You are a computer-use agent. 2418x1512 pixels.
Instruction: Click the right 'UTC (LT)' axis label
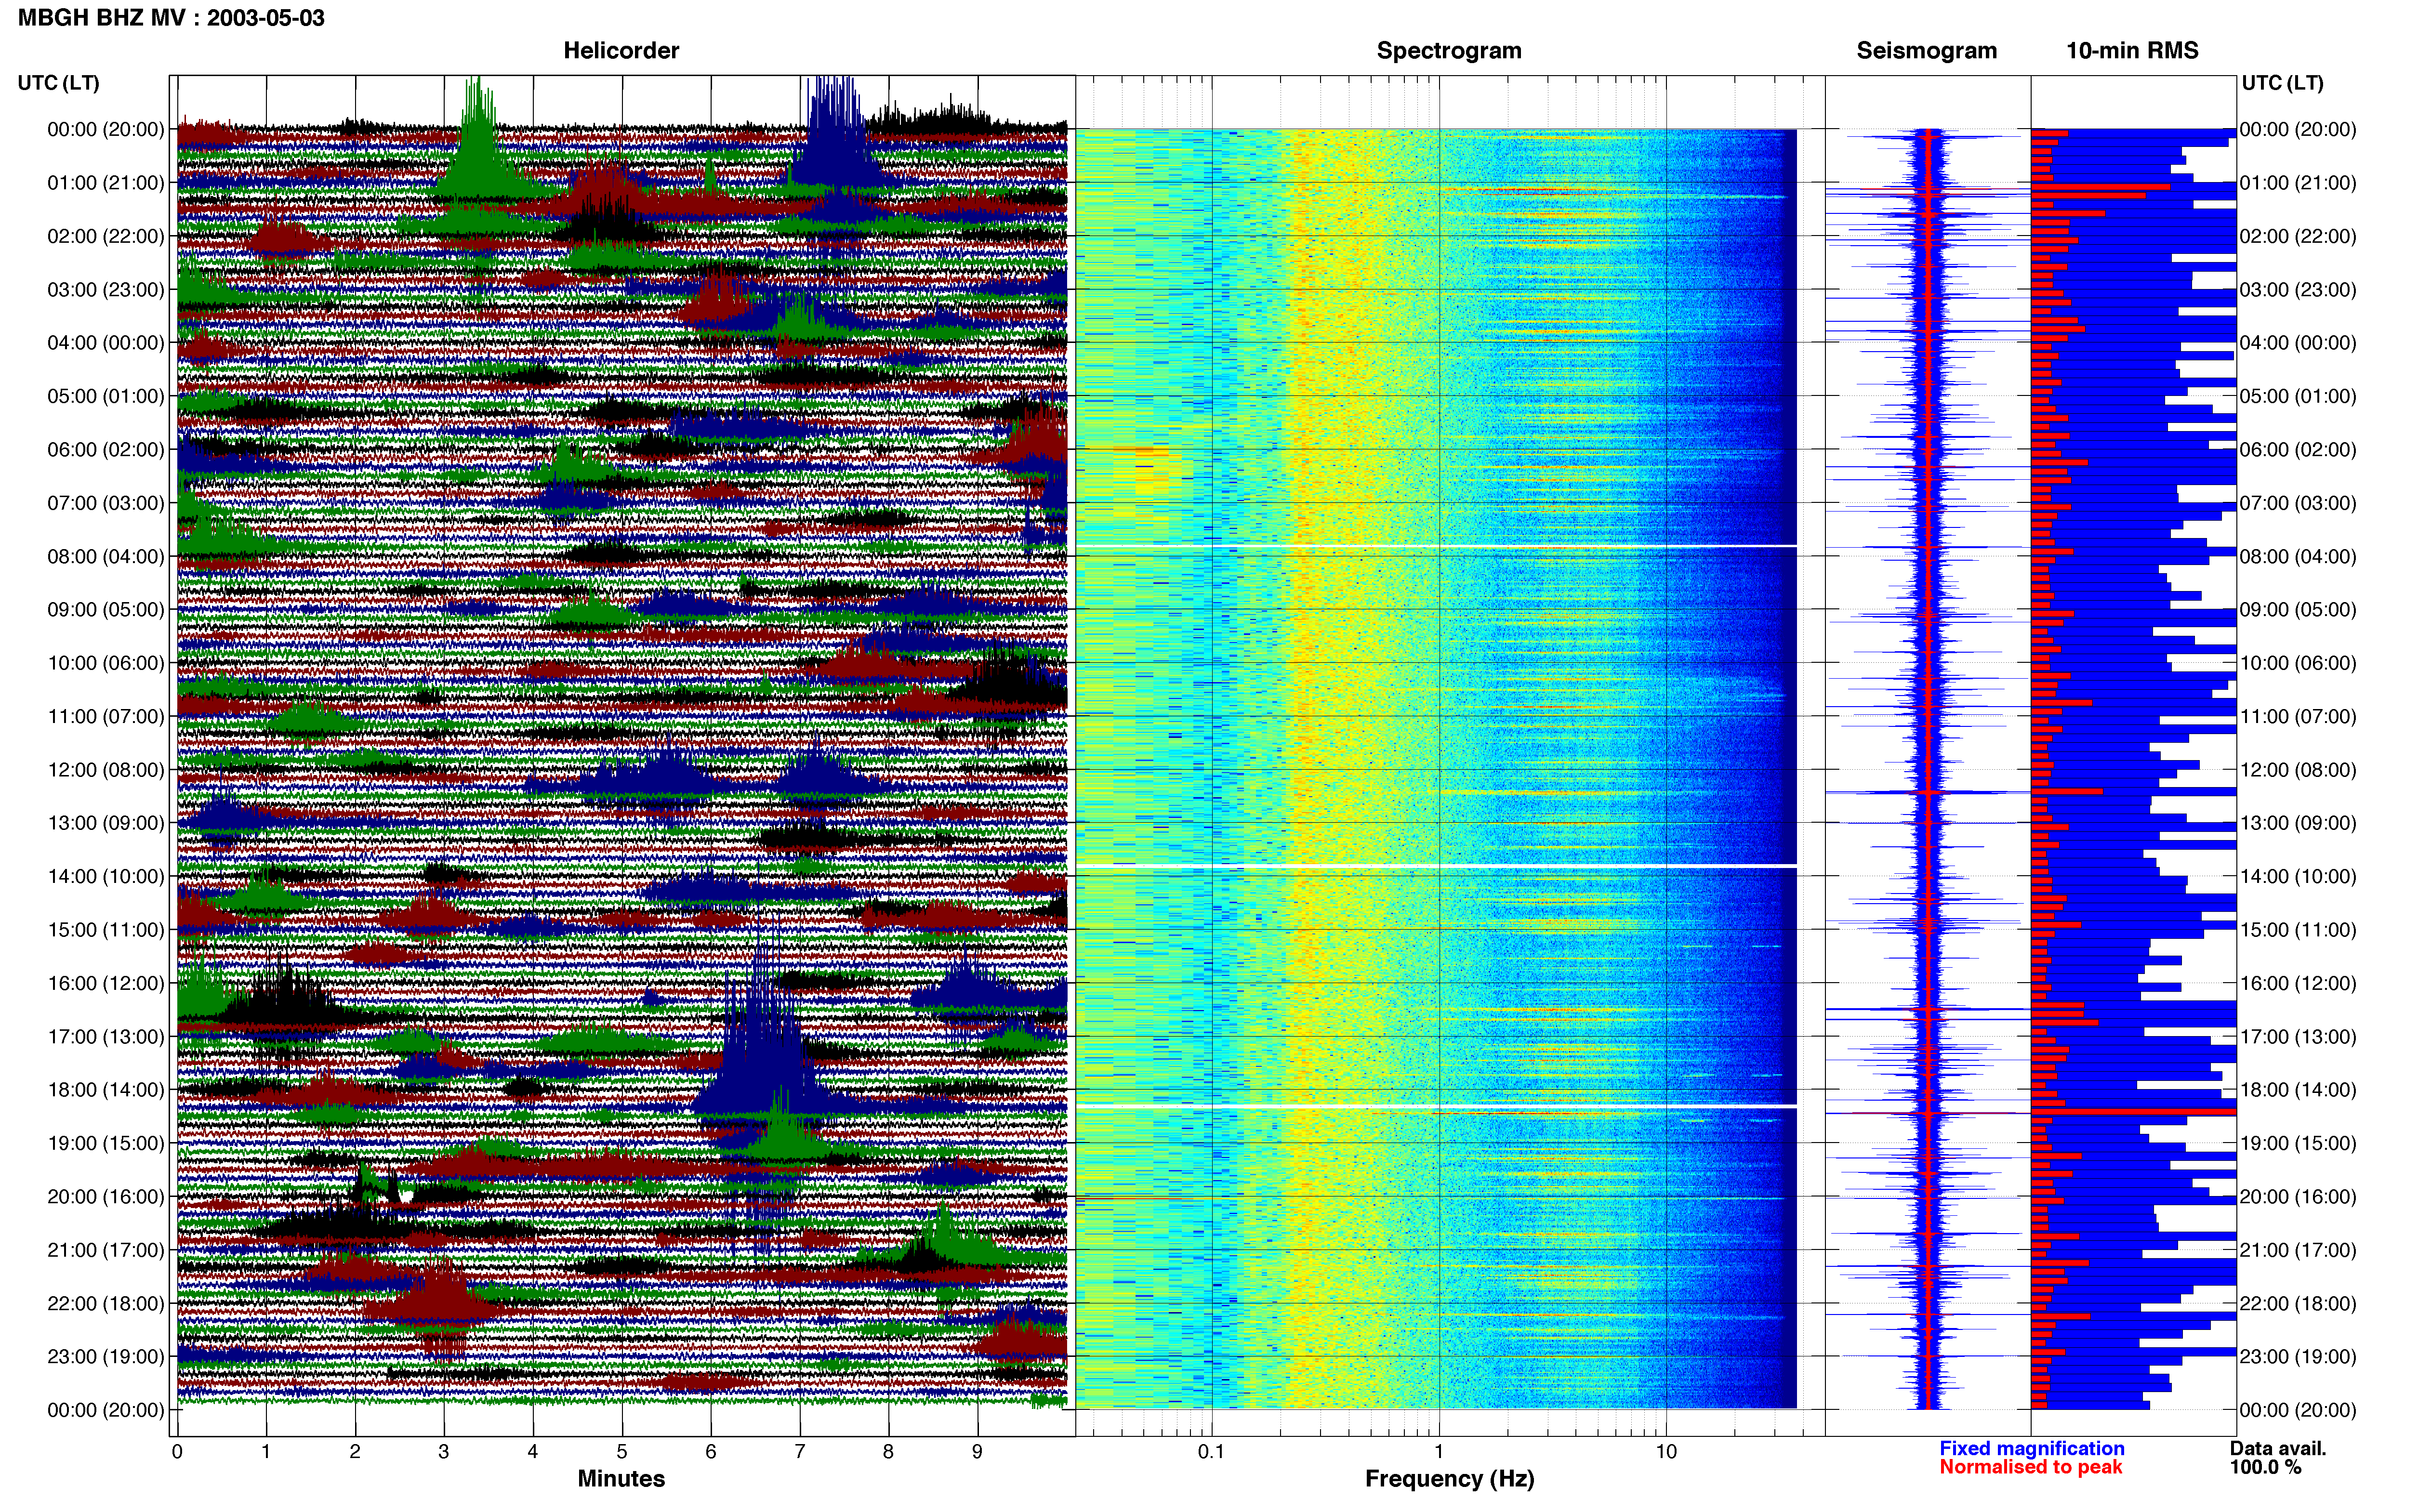[x=2282, y=83]
